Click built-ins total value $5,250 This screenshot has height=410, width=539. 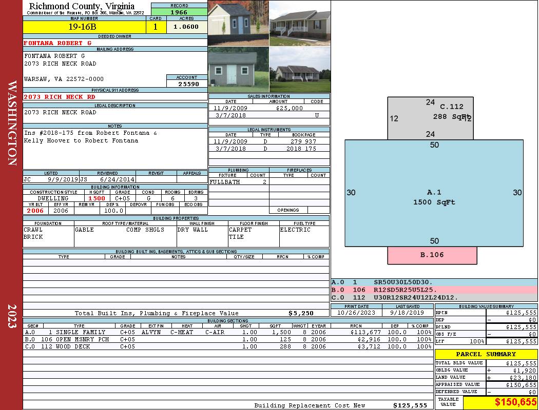click(301, 313)
